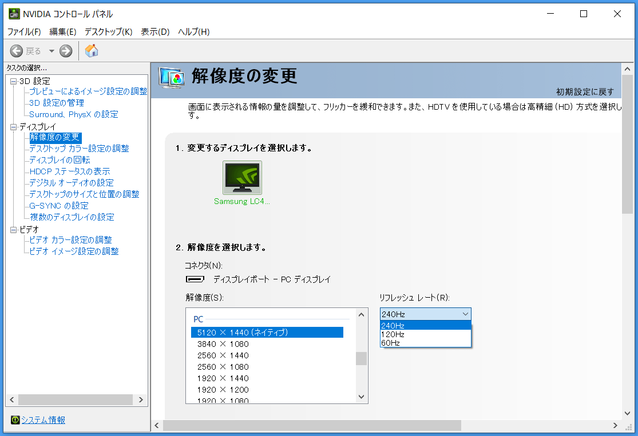Open ディスプレイの回転 page
Screen dimensions: 638x436
pos(60,159)
